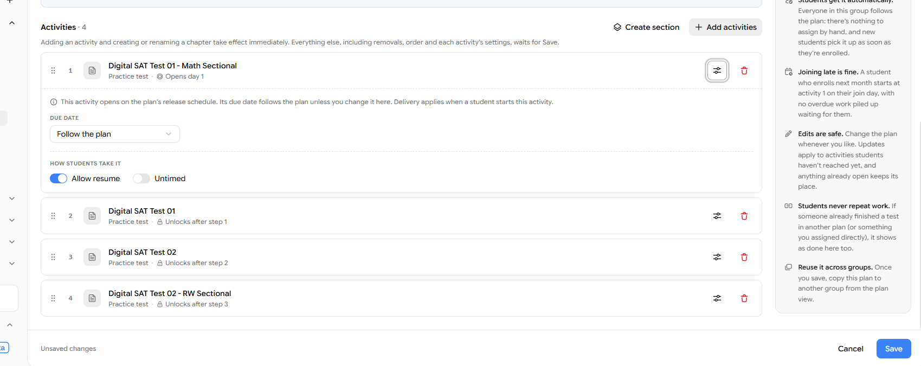Click the info icon beside activity schedule note
Viewport: 921px width, 366px height.
tap(54, 102)
